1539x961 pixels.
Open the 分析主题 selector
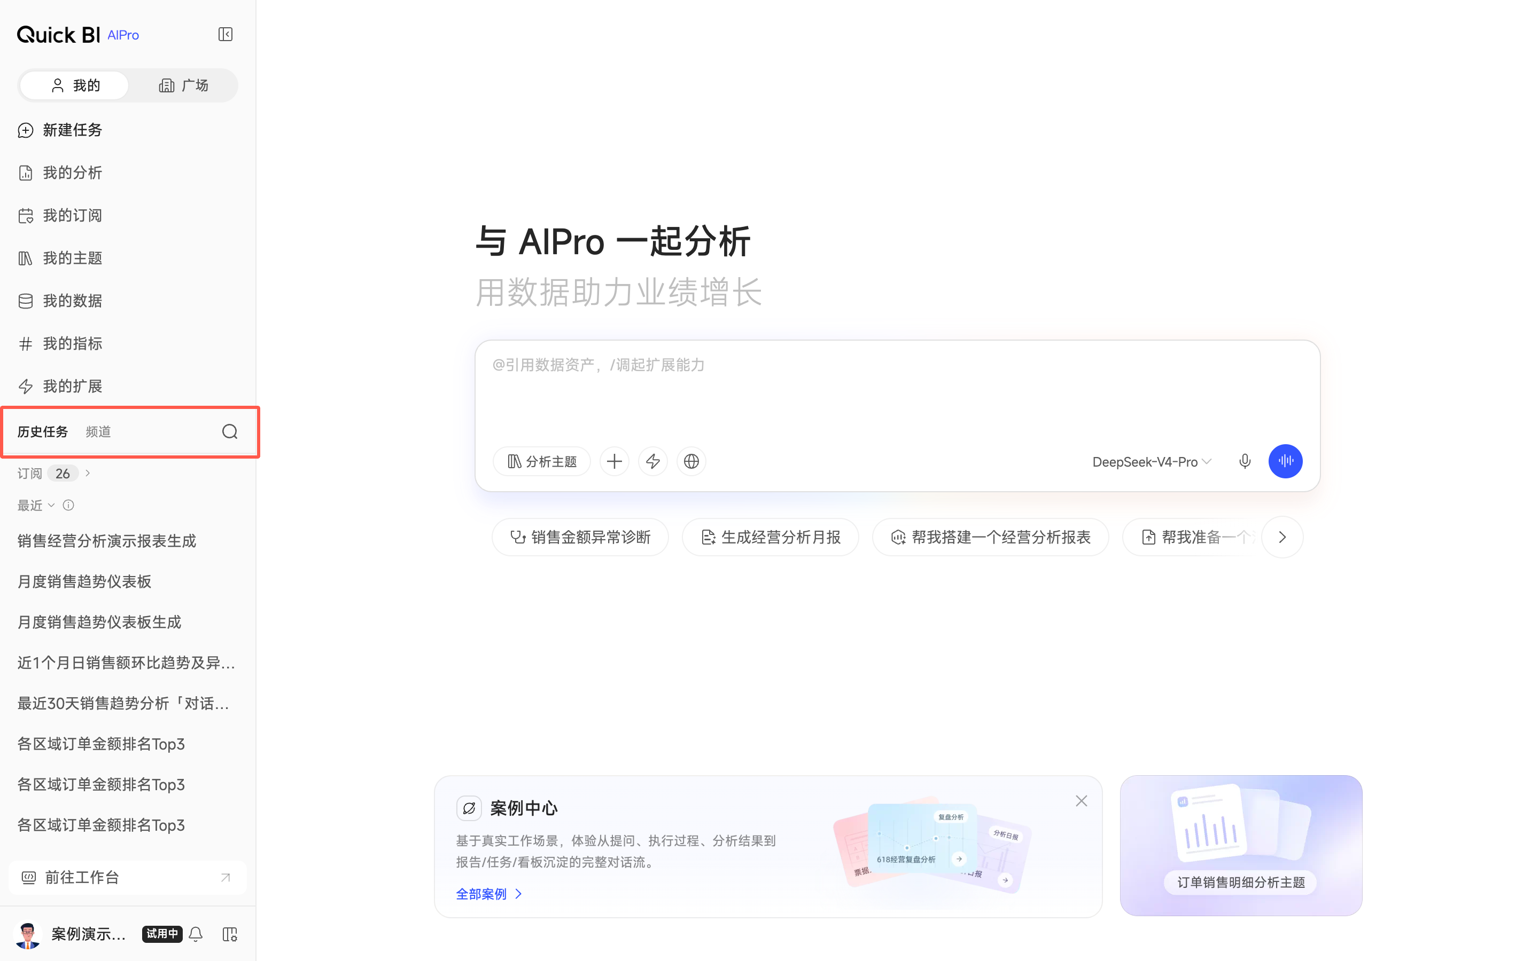[x=542, y=461]
